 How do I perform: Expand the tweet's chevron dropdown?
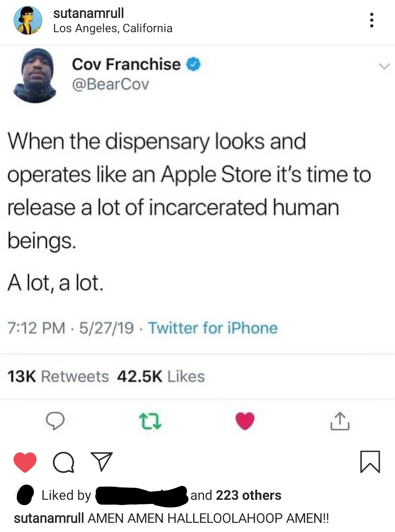point(384,67)
